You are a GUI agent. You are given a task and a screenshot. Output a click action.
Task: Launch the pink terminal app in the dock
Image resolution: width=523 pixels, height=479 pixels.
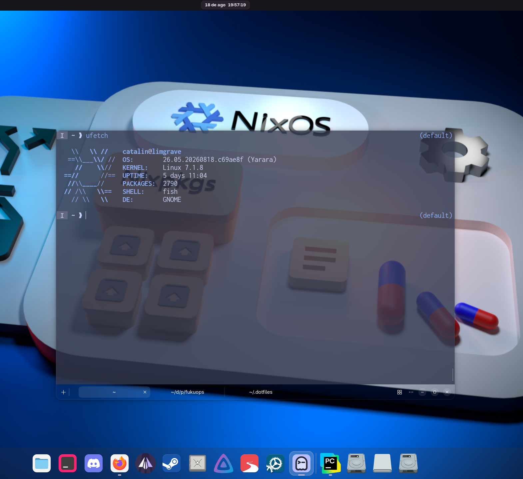coord(68,463)
